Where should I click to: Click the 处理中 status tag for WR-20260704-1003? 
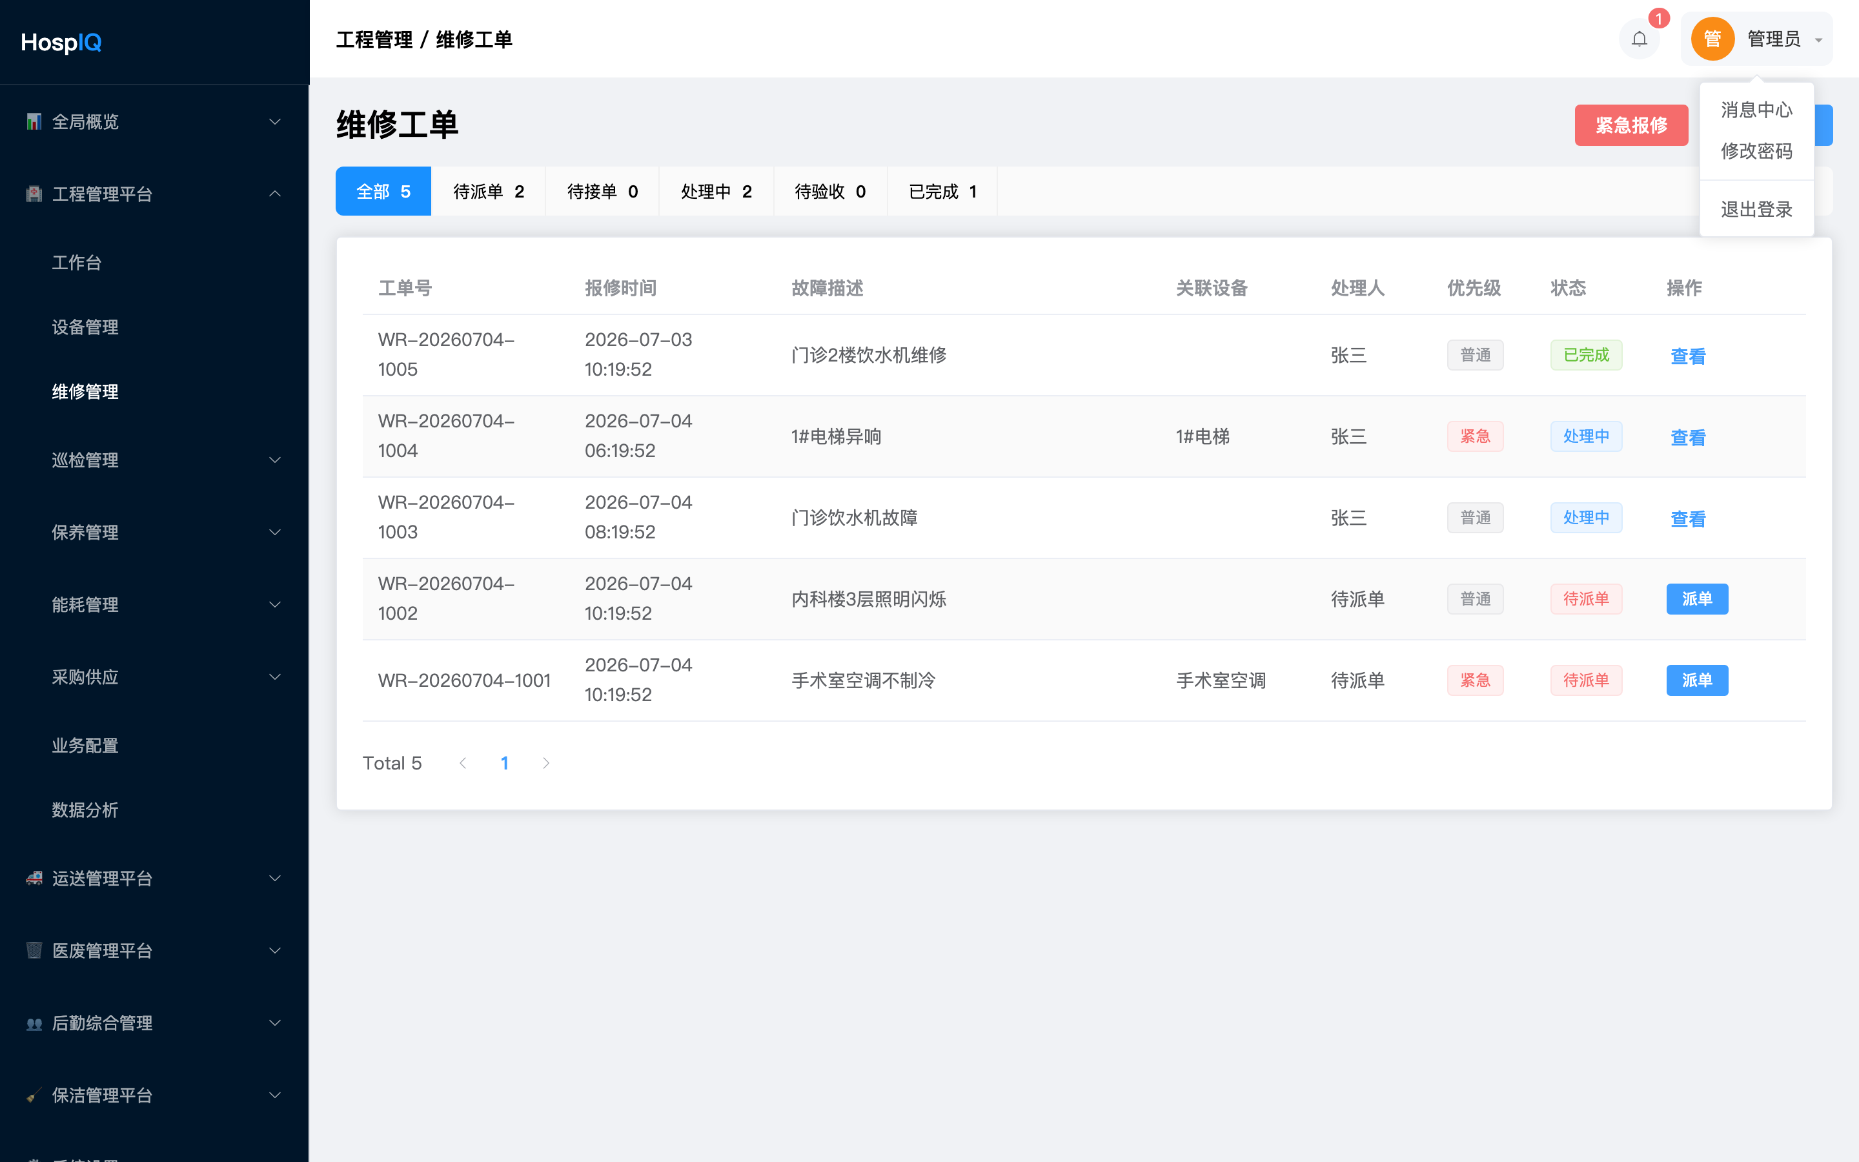[1585, 517]
